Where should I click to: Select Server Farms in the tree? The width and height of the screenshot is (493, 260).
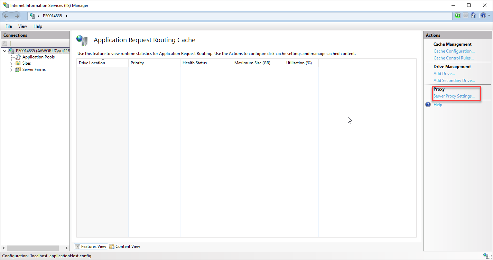coord(34,69)
